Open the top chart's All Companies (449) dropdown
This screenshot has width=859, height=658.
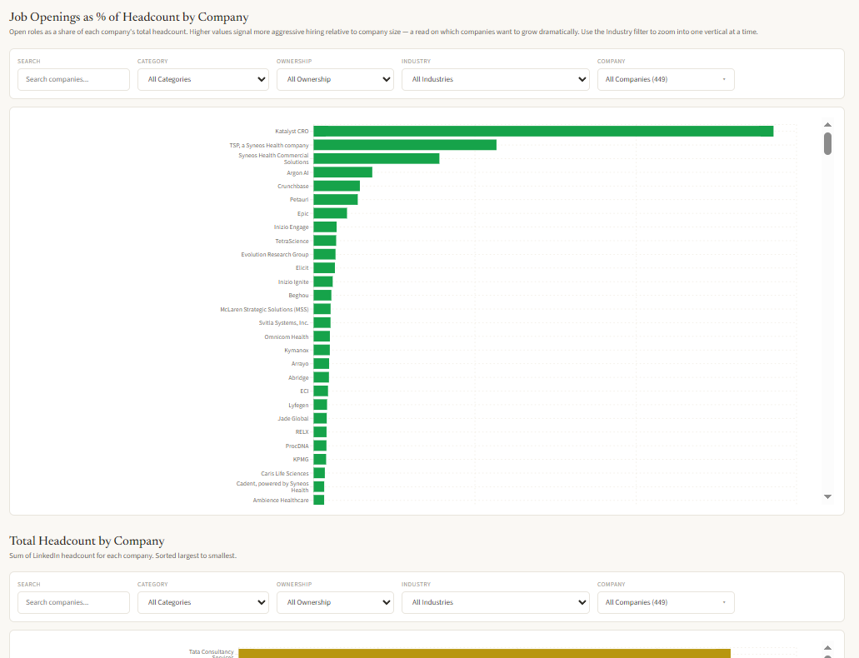[x=666, y=79]
